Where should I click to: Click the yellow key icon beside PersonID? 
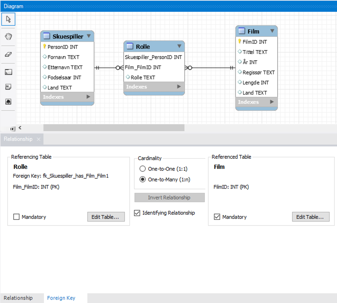tap(45, 47)
